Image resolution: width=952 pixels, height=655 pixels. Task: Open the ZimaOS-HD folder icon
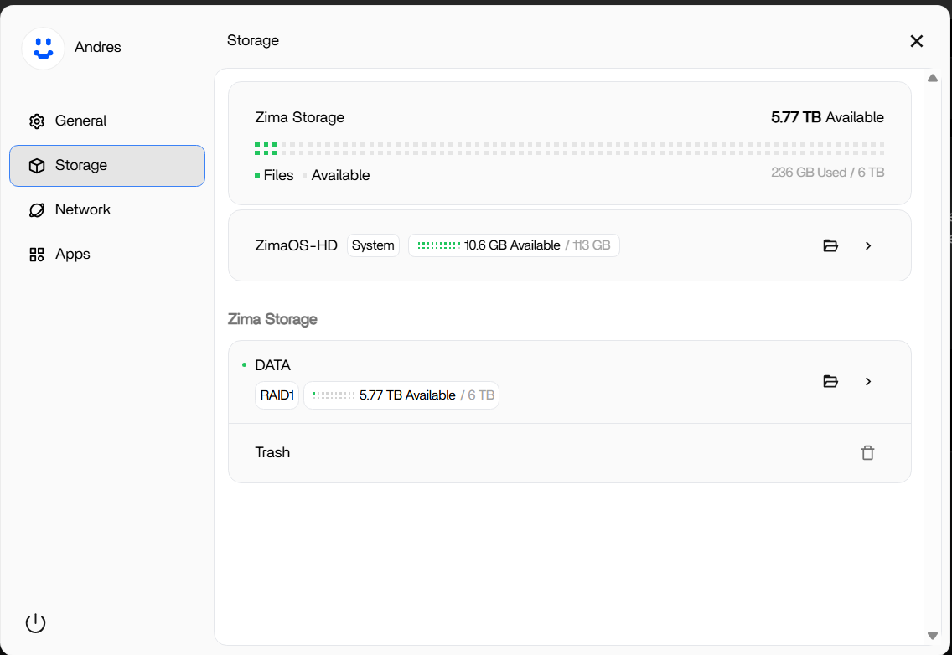[x=830, y=245]
